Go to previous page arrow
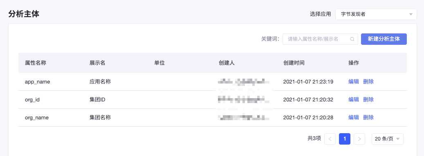 (330, 139)
